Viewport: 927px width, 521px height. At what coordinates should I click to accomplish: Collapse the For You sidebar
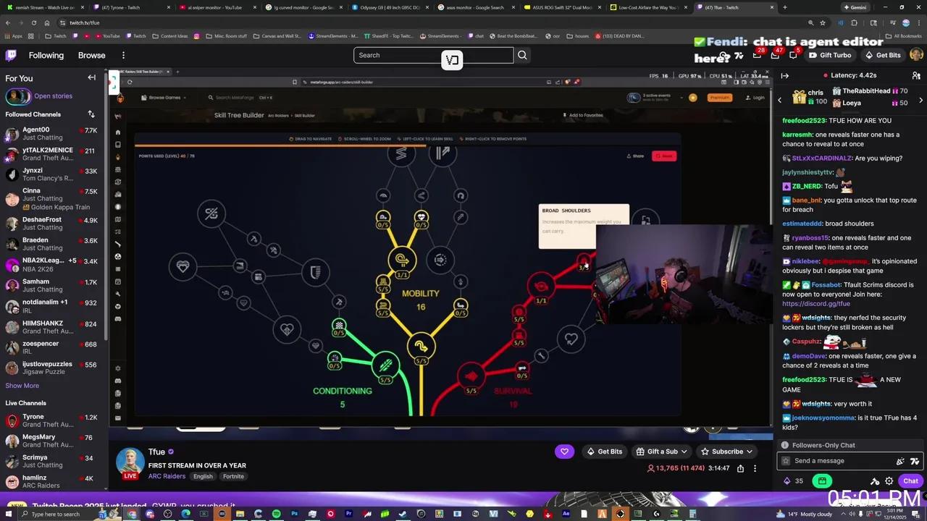pyautogui.click(x=92, y=77)
